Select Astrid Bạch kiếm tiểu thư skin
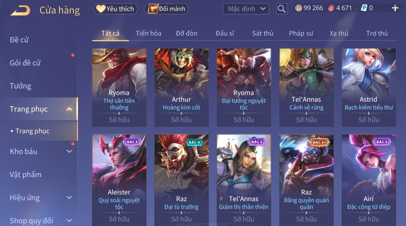Image resolution: width=406 pixels, height=226 pixels. (x=369, y=87)
